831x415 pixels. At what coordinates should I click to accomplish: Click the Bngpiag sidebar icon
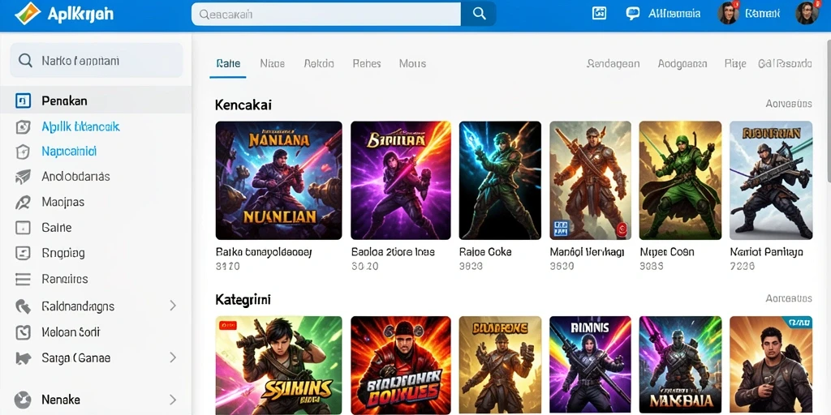click(23, 253)
